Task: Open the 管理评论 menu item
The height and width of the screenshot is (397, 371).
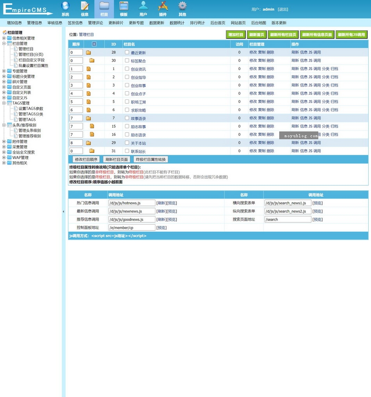Action: pos(96,23)
